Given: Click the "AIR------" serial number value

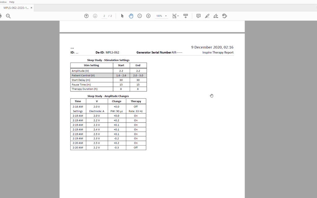Looking at the screenshot, I should pyautogui.click(x=177, y=53).
